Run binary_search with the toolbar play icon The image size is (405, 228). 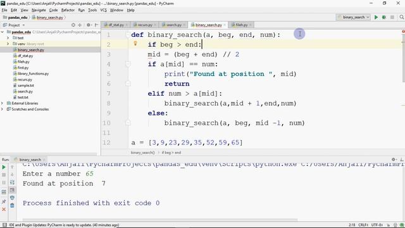coord(376,17)
